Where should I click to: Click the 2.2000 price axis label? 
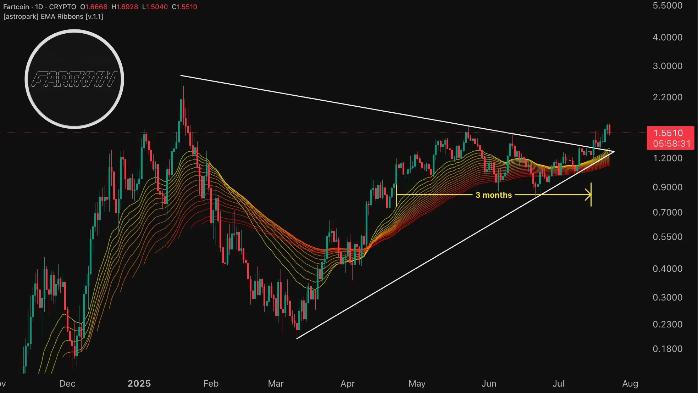[x=667, y=97]
